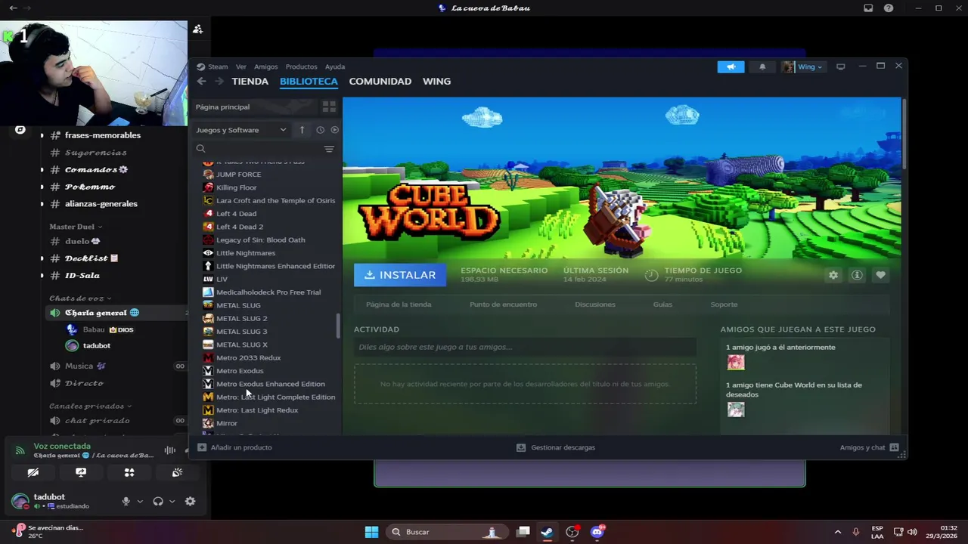Open Gestionar descargas

[x=556, y=447]
